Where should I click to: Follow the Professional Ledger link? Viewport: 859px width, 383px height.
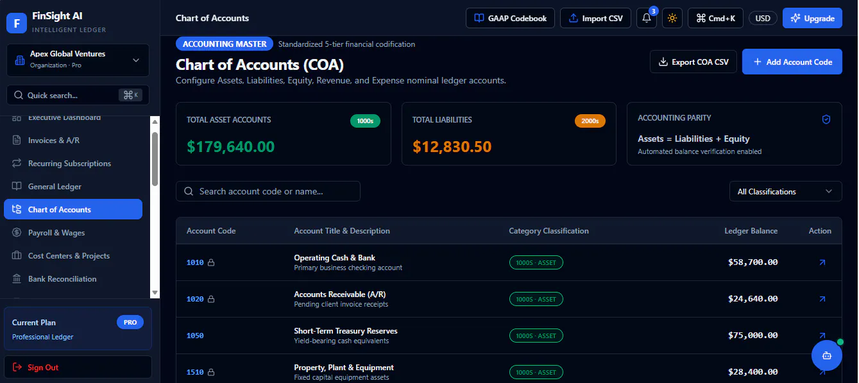tap(43, 337)
